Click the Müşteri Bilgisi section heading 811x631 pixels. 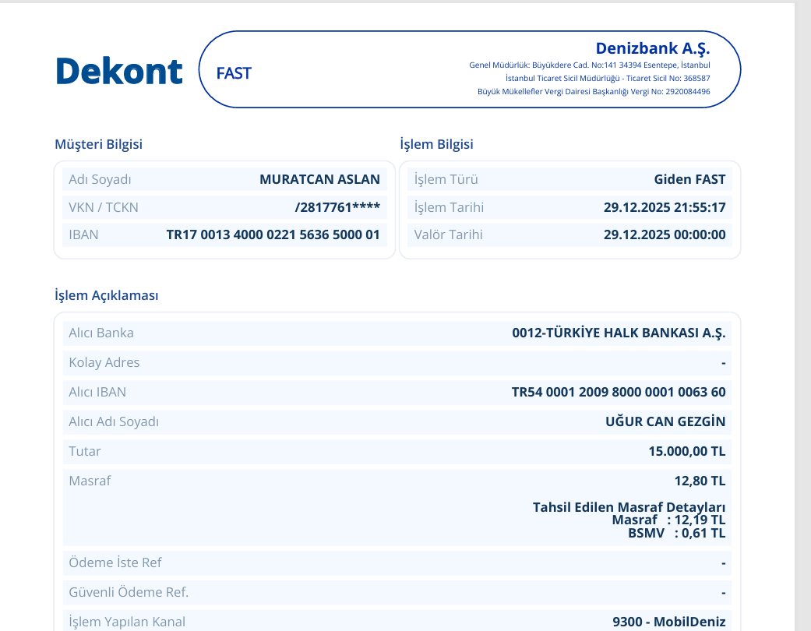98,144
